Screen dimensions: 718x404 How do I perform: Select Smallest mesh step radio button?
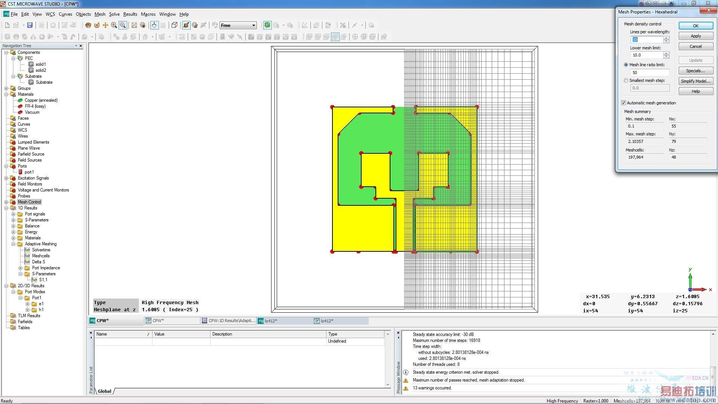point(626,80)
